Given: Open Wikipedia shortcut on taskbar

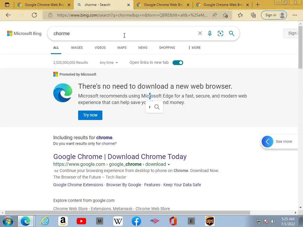Looking at the screenshot, I should click(118, 221).
